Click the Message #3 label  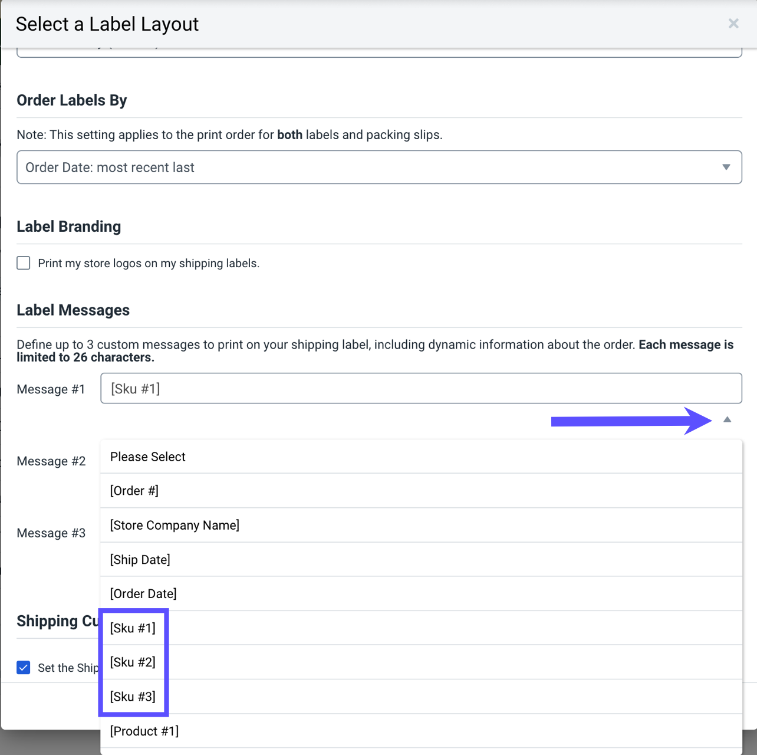pos(51,533)
